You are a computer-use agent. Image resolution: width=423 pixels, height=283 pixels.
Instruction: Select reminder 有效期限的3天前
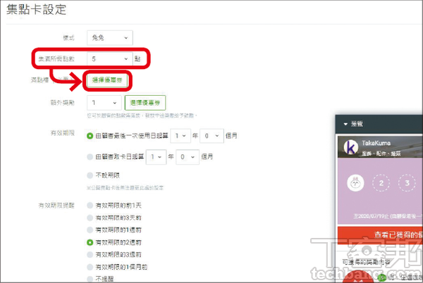(90, 218)
